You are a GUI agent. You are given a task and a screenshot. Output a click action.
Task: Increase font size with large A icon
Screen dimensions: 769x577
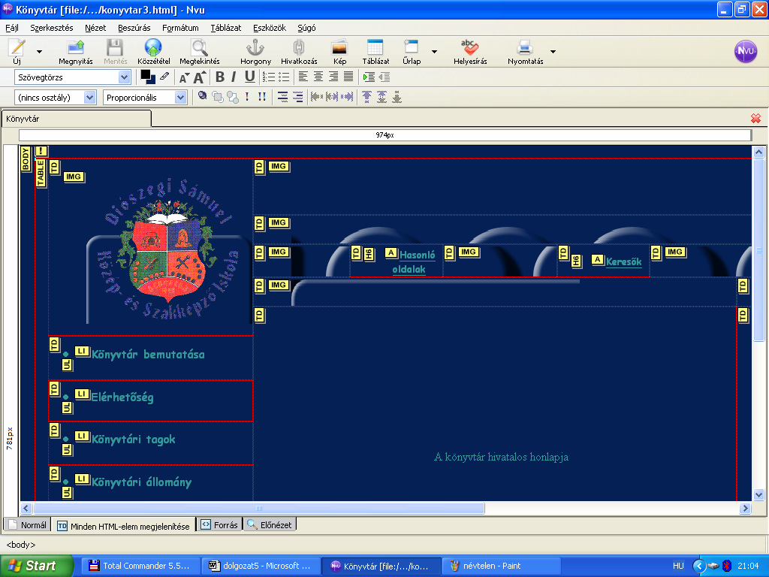(199, 77)
